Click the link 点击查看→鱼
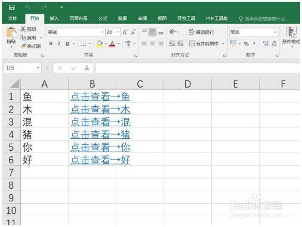Viewport: 302px width, 227px height. [x=100, y=97]
